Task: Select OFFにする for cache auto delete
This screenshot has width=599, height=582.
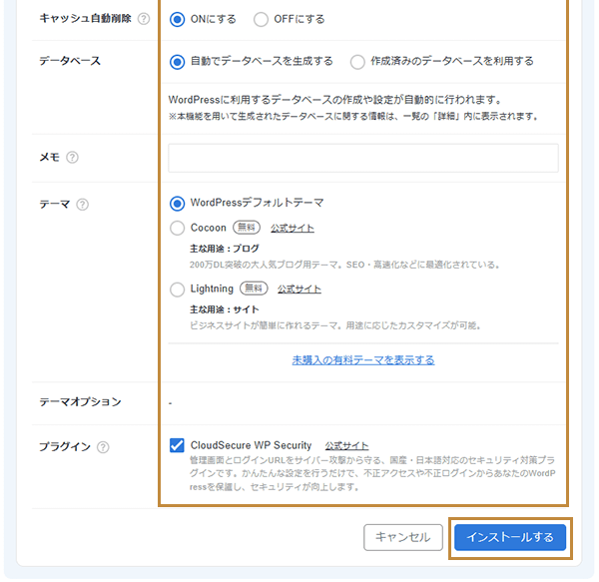Action: pos(261,19)
